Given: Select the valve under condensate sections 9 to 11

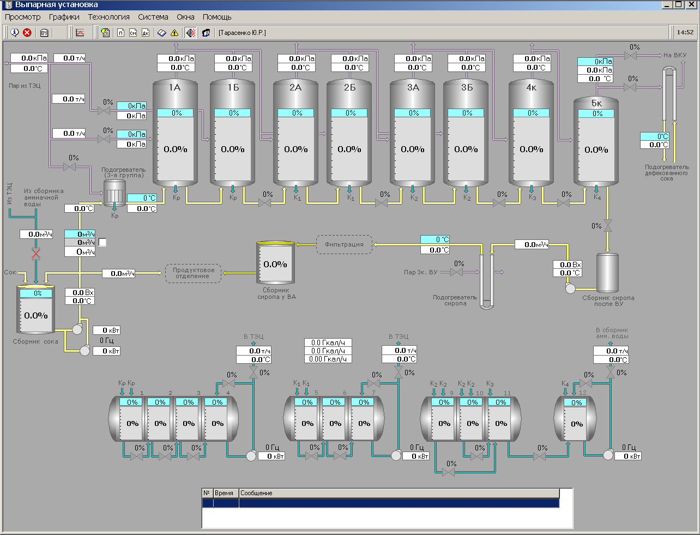Looking at the screenshot, I should [x=449, y=472].
